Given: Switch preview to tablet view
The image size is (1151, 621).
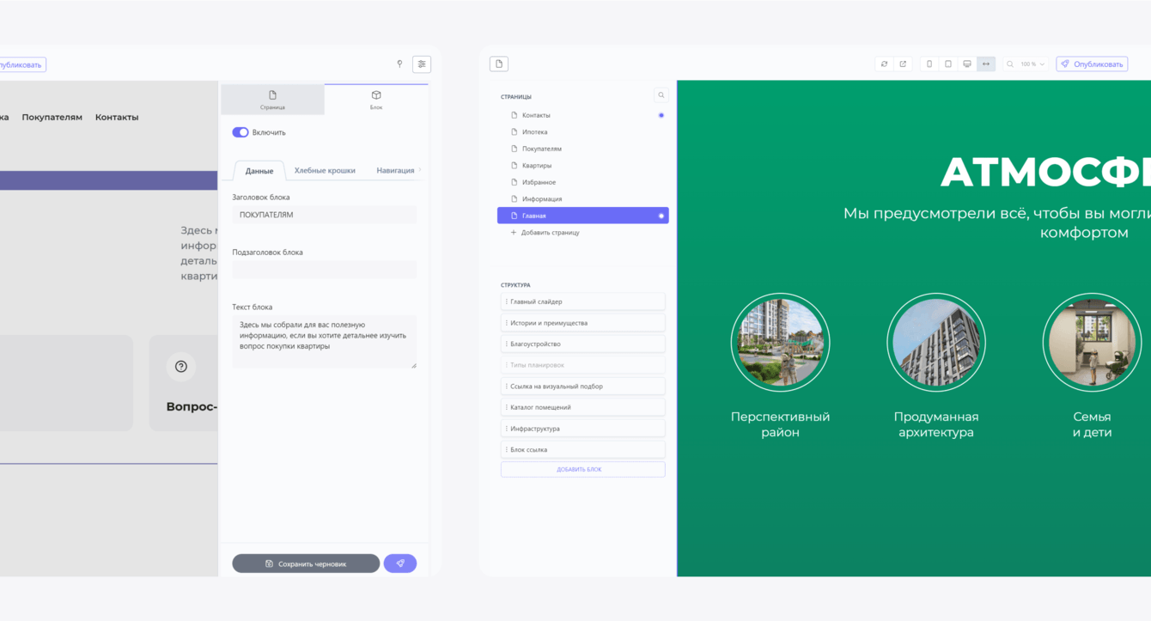Looking at the screenshot, I should [948, 64].
